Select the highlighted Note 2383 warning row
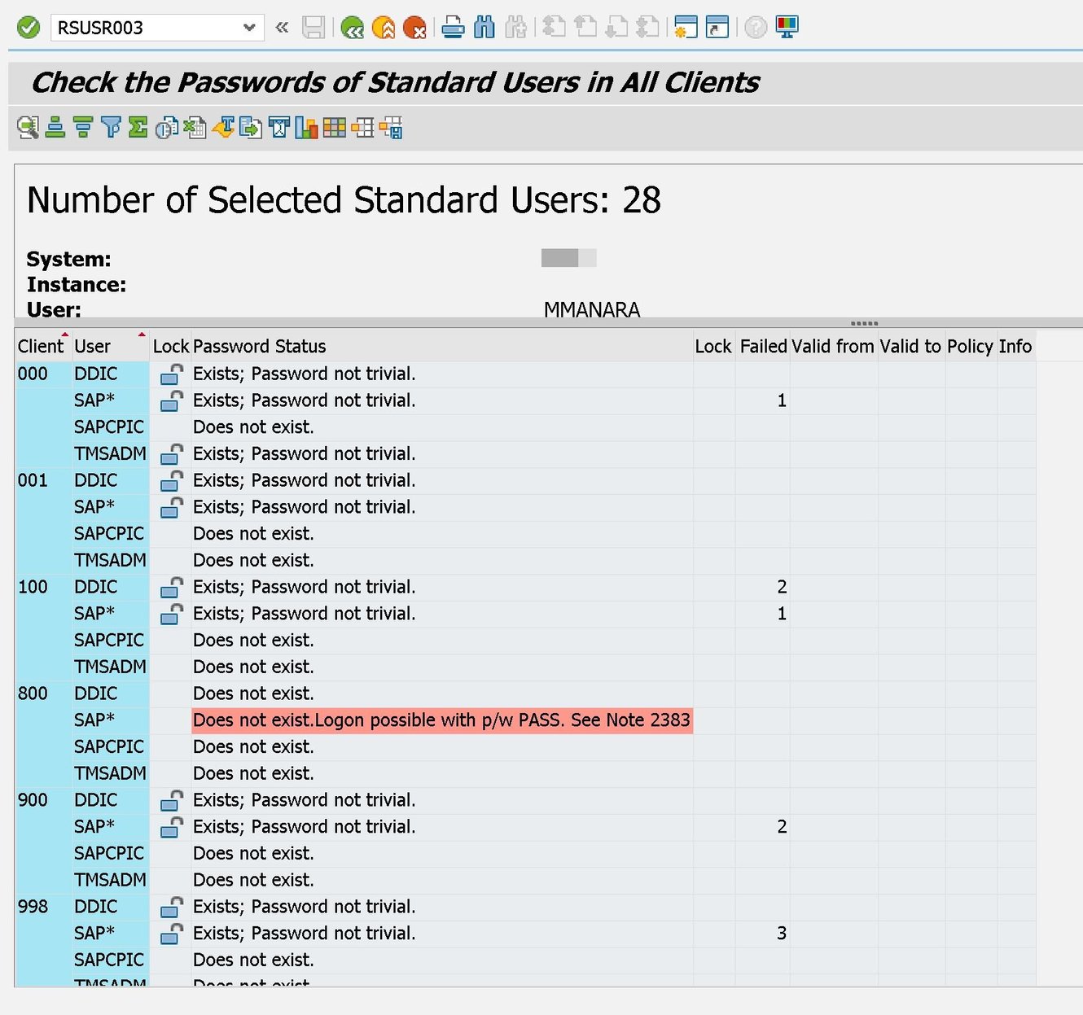 pyautogui.click(x=441, y=720)
